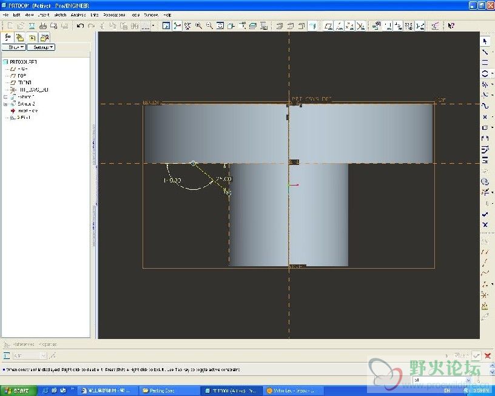Viewport: 495px width, 396px height.
Task: Toggle sketcher grid display
Action: pyautogui.click(x=409, y=25)
